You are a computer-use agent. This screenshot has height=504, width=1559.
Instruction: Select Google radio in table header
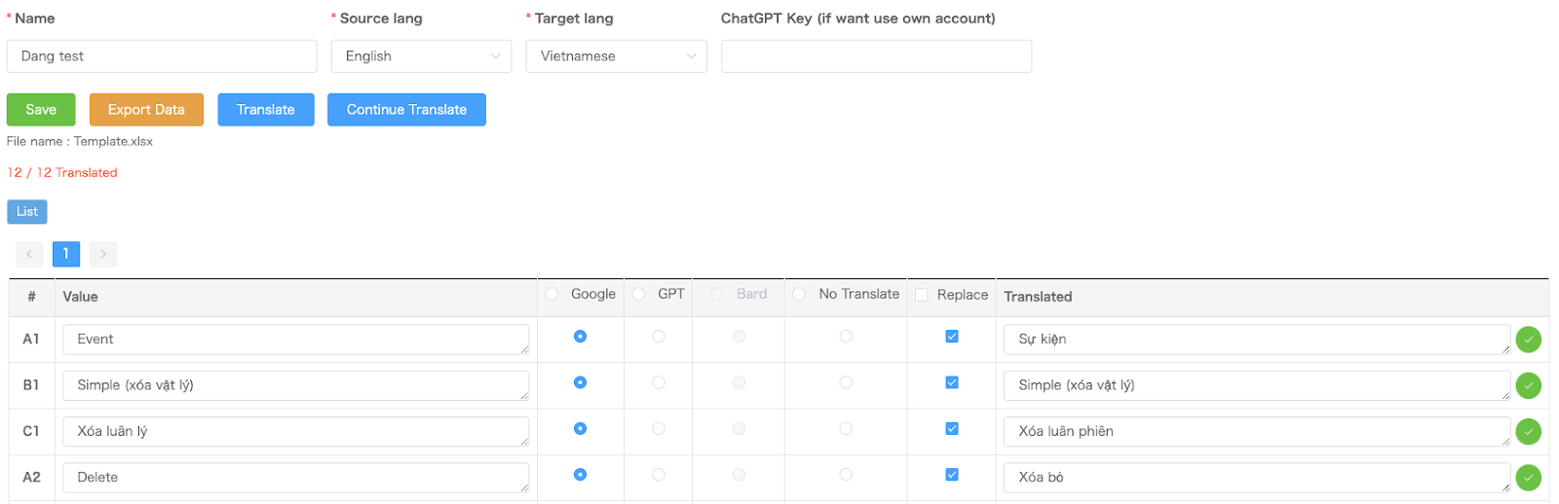click(x=552, y=294)
